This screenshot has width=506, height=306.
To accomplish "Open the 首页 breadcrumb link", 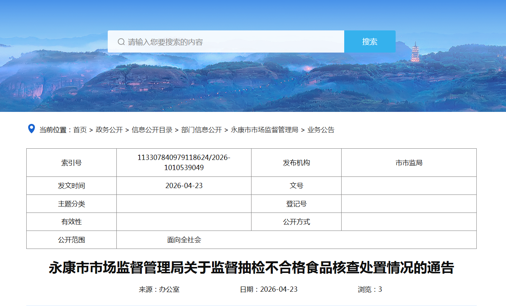I will 80,130.
